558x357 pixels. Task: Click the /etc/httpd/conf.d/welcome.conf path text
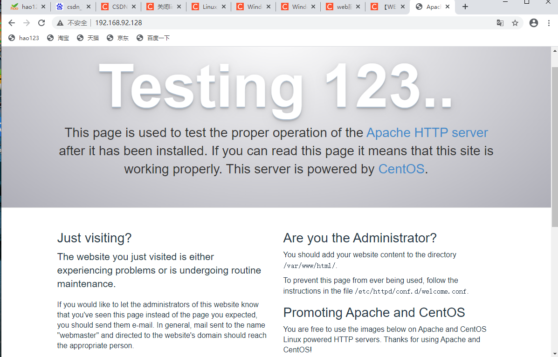click(x=411, y=291)
